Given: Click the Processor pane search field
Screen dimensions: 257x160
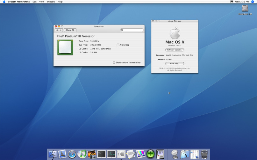Looking at the screenshot, I should 132,30.
